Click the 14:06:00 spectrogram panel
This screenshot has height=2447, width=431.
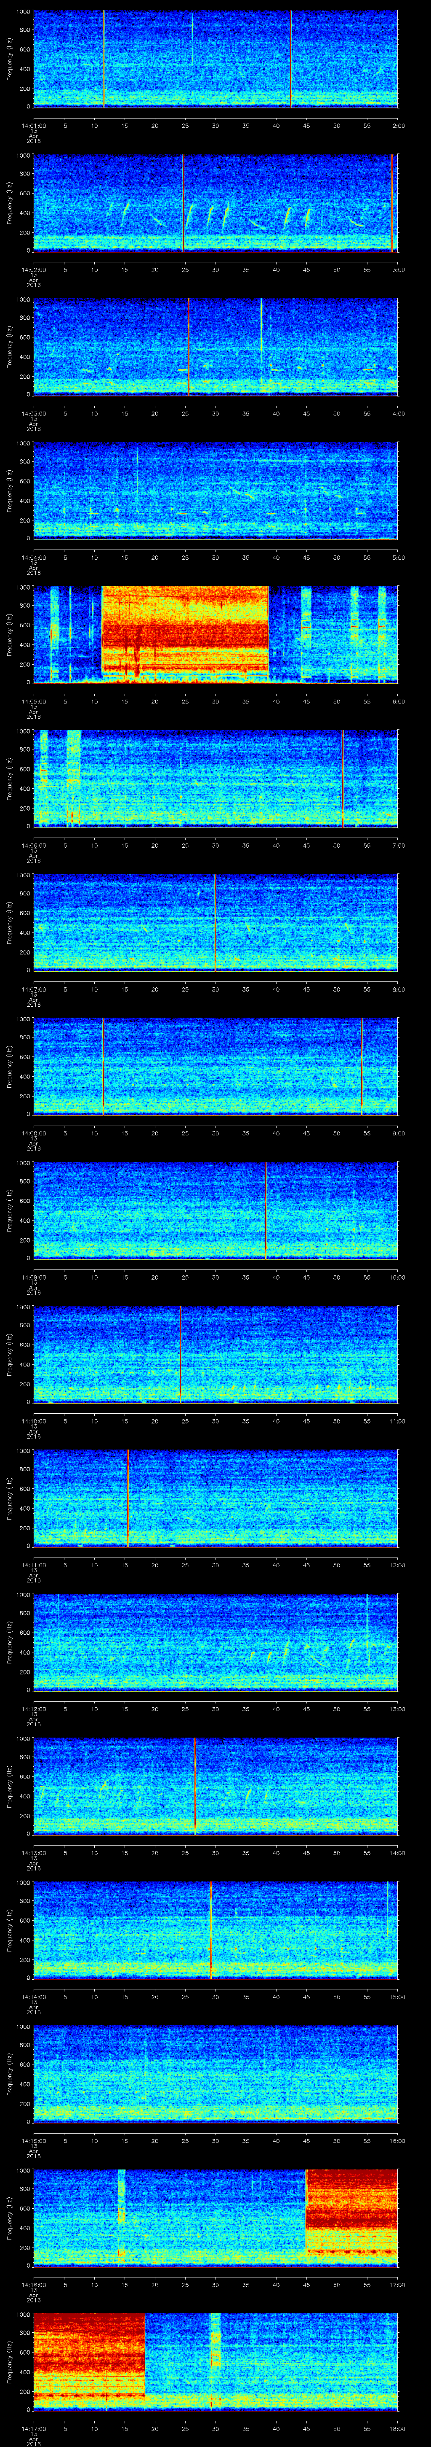215,778
